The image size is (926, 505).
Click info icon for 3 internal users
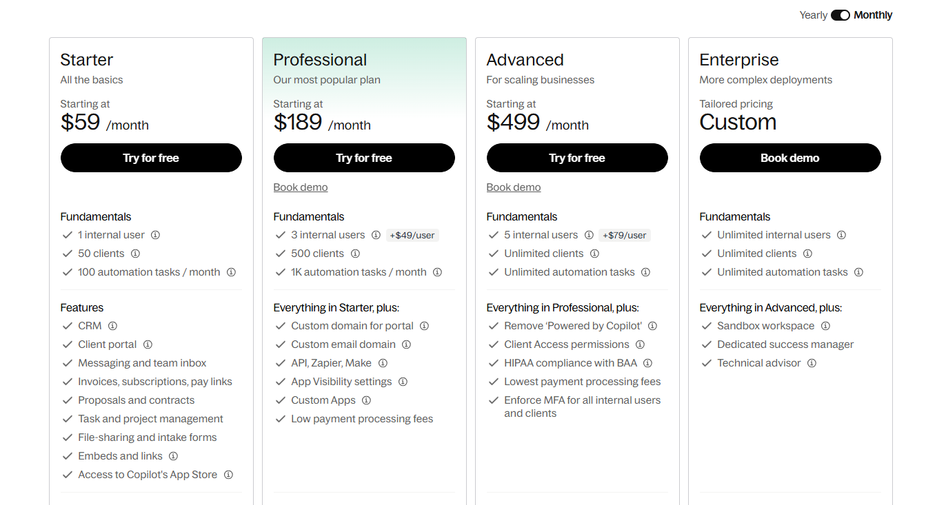pos(376,235)
